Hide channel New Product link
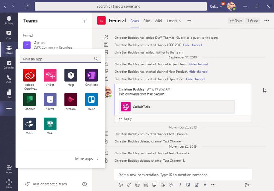 tap(198, 72)
